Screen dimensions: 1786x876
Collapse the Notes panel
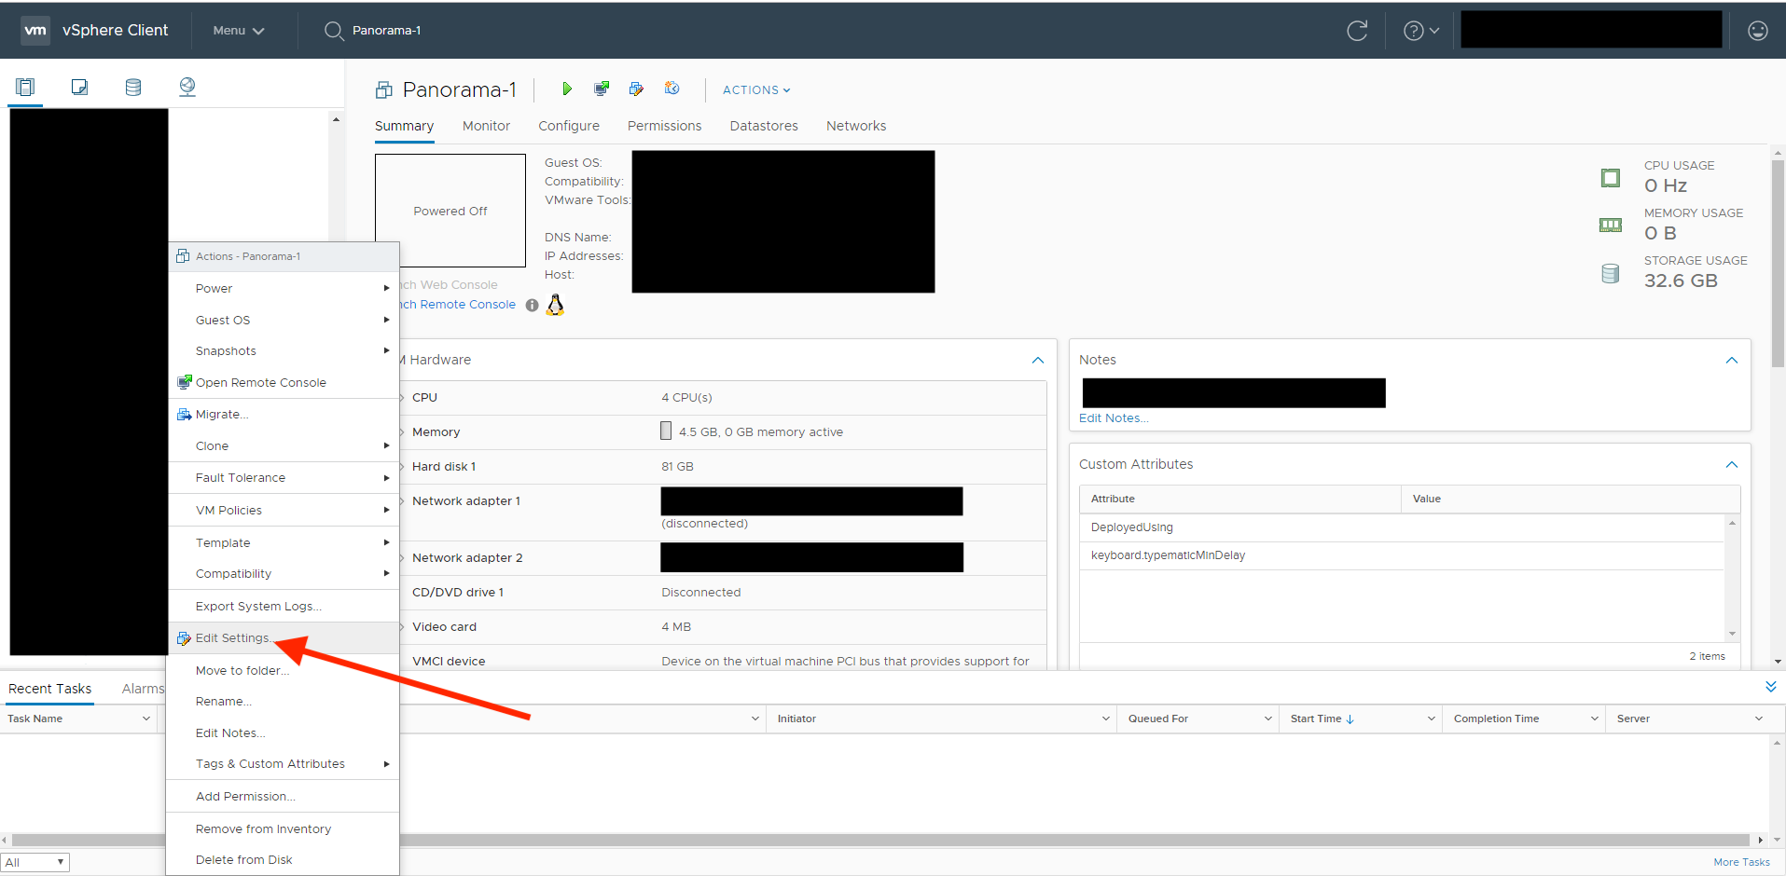tap(1731, 360)
